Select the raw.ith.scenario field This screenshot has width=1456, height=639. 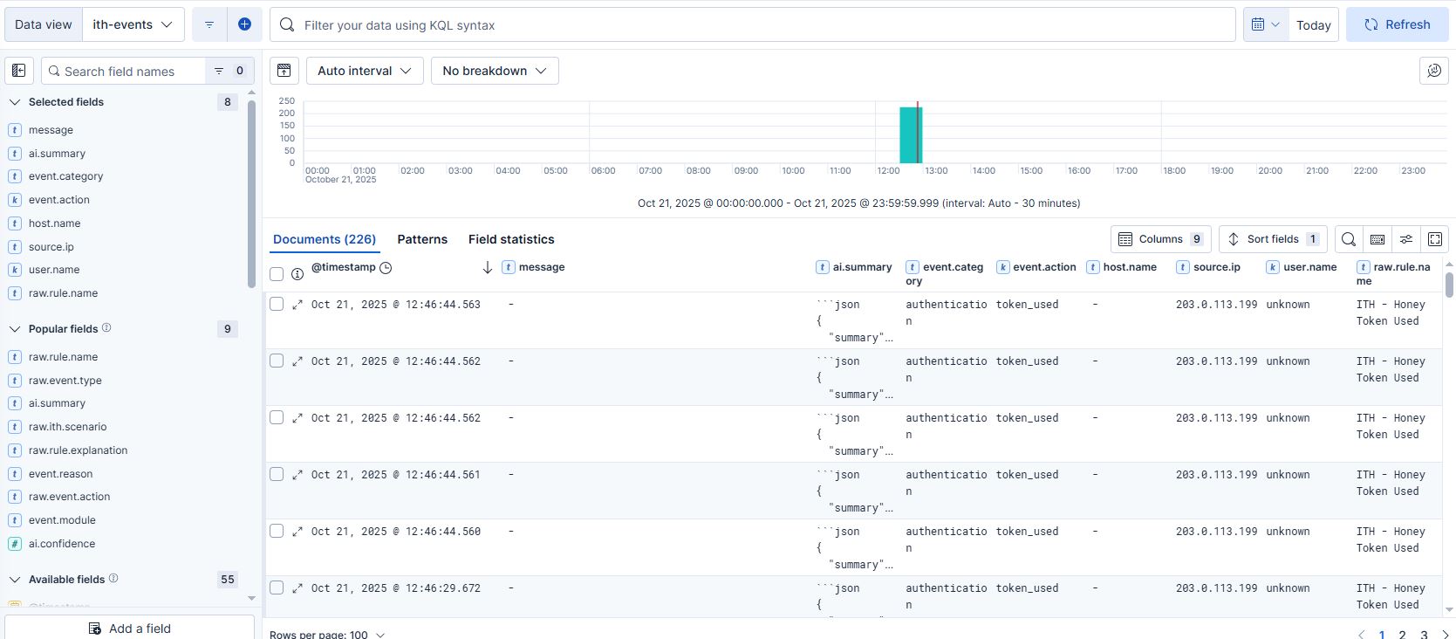[x=68, y=427]
